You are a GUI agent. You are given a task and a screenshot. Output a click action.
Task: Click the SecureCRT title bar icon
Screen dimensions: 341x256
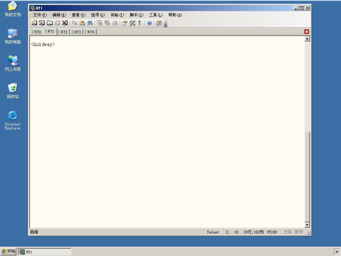pos(33,8)
